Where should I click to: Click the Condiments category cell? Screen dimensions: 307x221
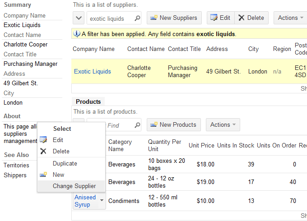124,201
